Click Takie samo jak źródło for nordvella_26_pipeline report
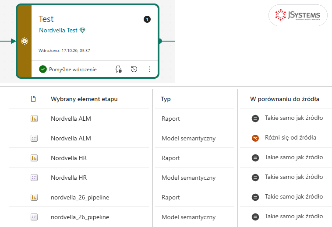This screenshot has width=332, height=227. click(294, 196)
